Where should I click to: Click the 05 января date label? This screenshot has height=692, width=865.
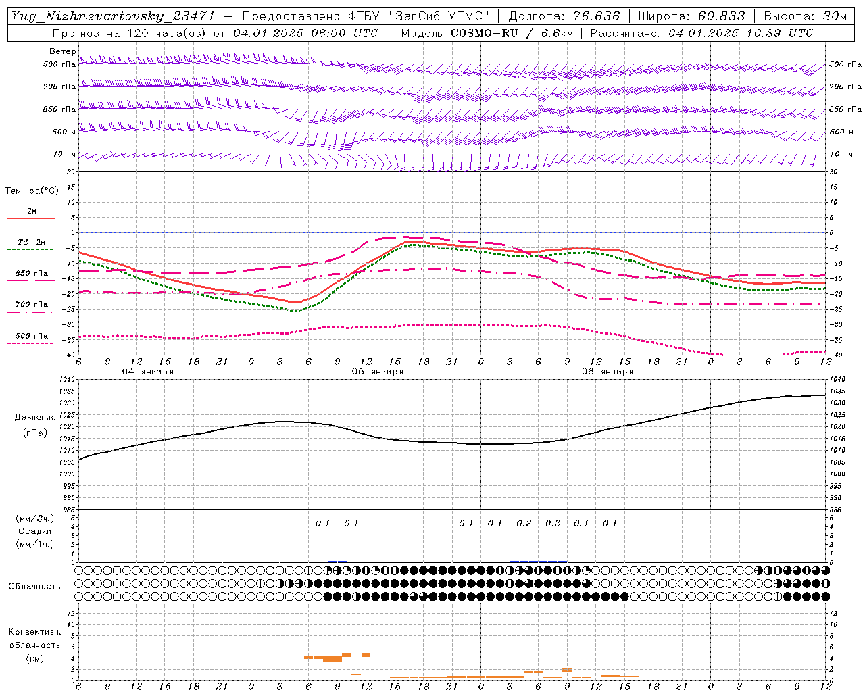pos(378,372)
